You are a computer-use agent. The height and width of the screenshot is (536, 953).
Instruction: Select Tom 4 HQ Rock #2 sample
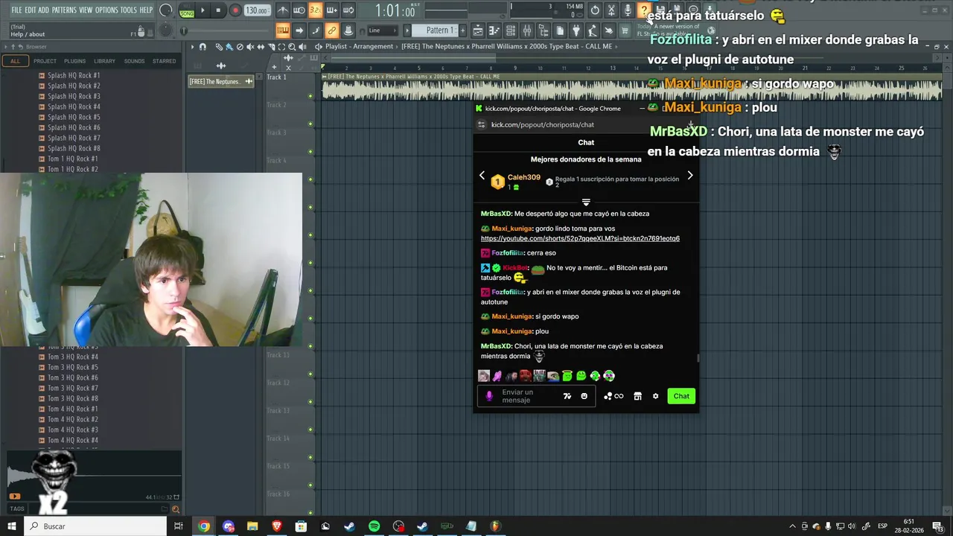point(73,419)
